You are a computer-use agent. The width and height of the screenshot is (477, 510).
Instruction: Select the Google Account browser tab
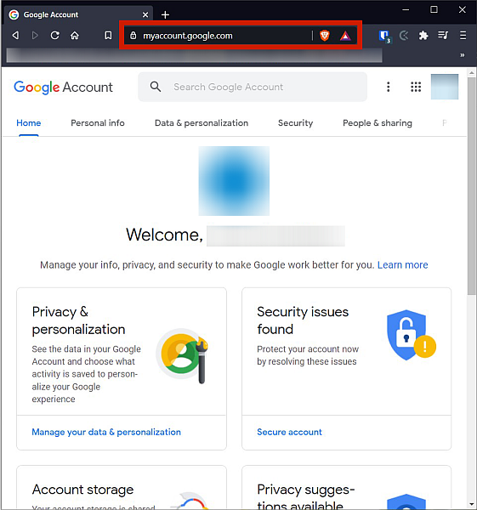tap(78, 14)
